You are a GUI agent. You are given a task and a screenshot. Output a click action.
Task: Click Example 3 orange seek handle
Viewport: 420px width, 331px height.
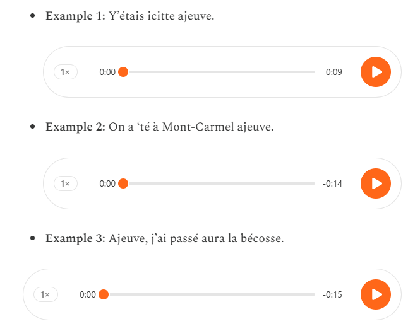tap(104, 294)
